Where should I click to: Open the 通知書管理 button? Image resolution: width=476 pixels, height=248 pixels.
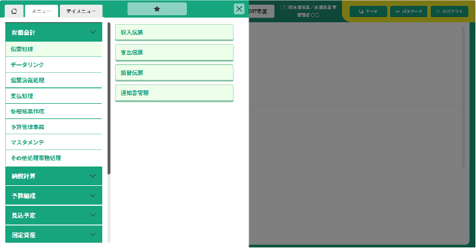click(175, 93)
